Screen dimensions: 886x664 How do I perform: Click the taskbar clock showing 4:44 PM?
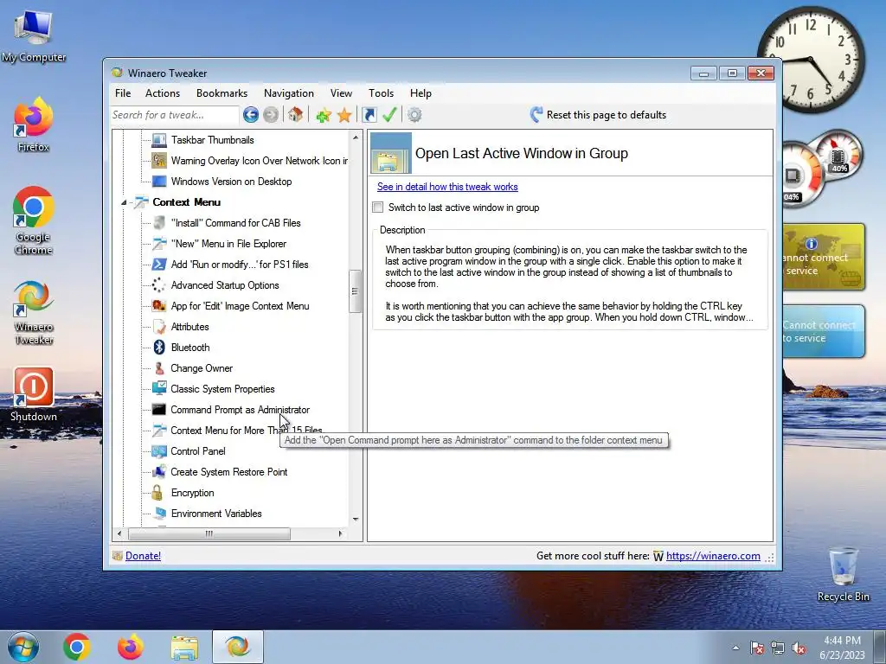coord(842,647)
